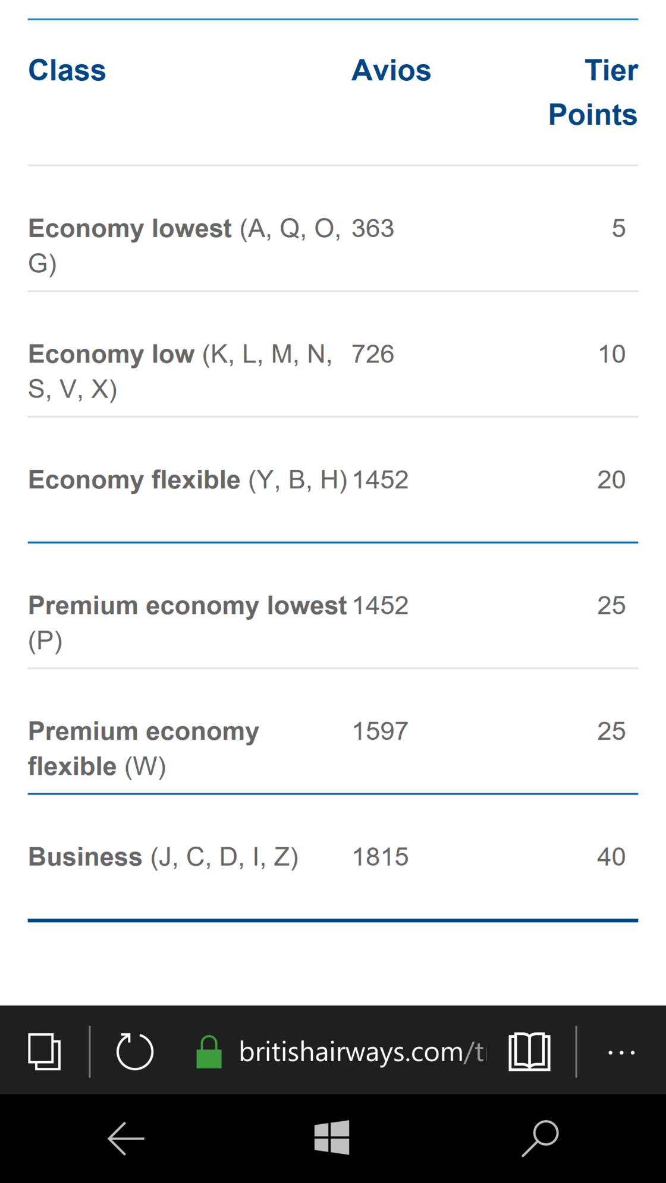Image resolution: width=666 pixels, height=1183 pixels.
Task: Tap the green secure lock icon
Action: (x=209, y=1052)
